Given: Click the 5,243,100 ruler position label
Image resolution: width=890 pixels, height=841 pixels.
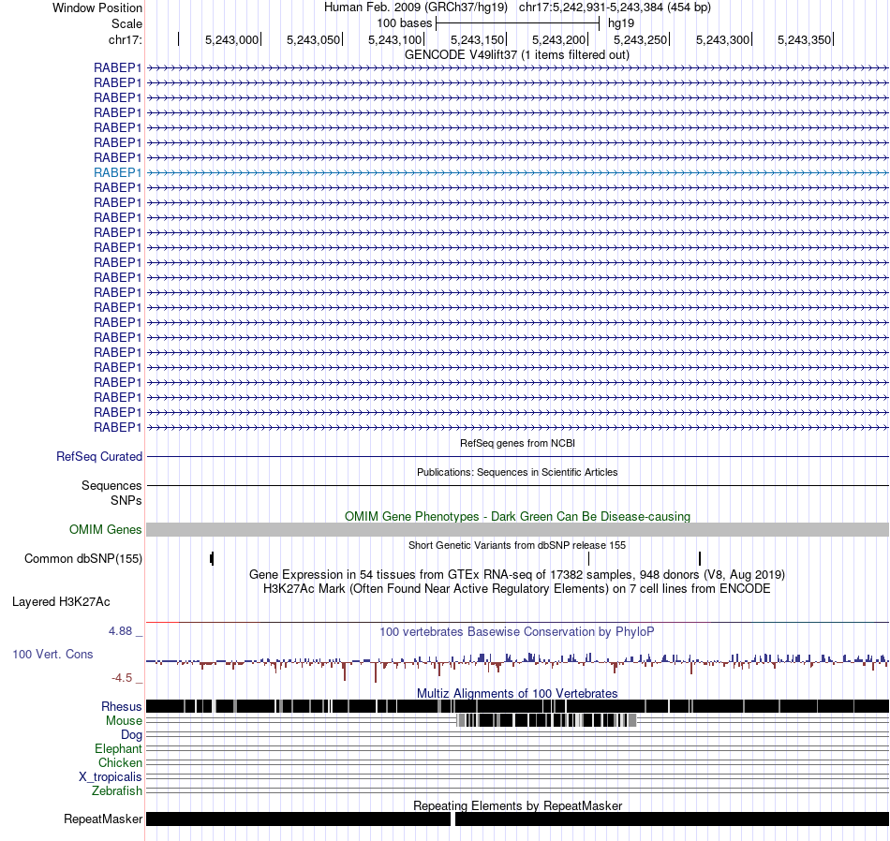Looking at the screenshot, I should click(x=395, y=39).
